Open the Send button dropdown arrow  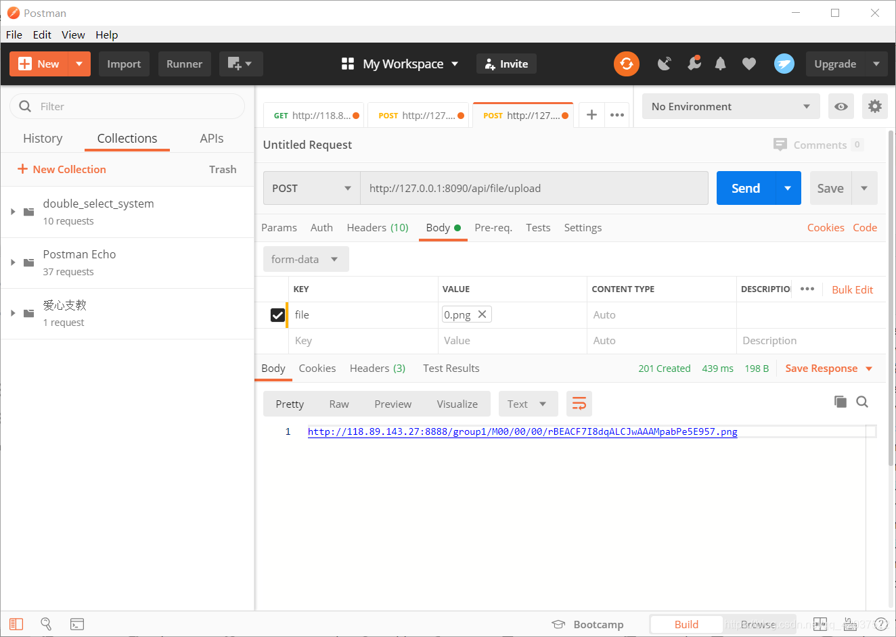[x=788, y=188]
